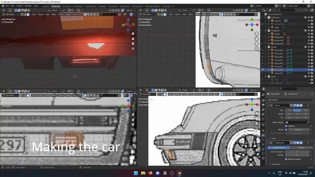Toggle Flip X button in Mirror modifier
Screen dimensions: 315x177
pos(289,118)
